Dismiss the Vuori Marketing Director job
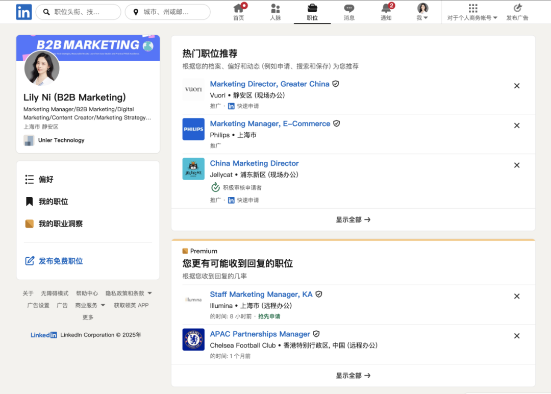 click(x=516, y=86)
